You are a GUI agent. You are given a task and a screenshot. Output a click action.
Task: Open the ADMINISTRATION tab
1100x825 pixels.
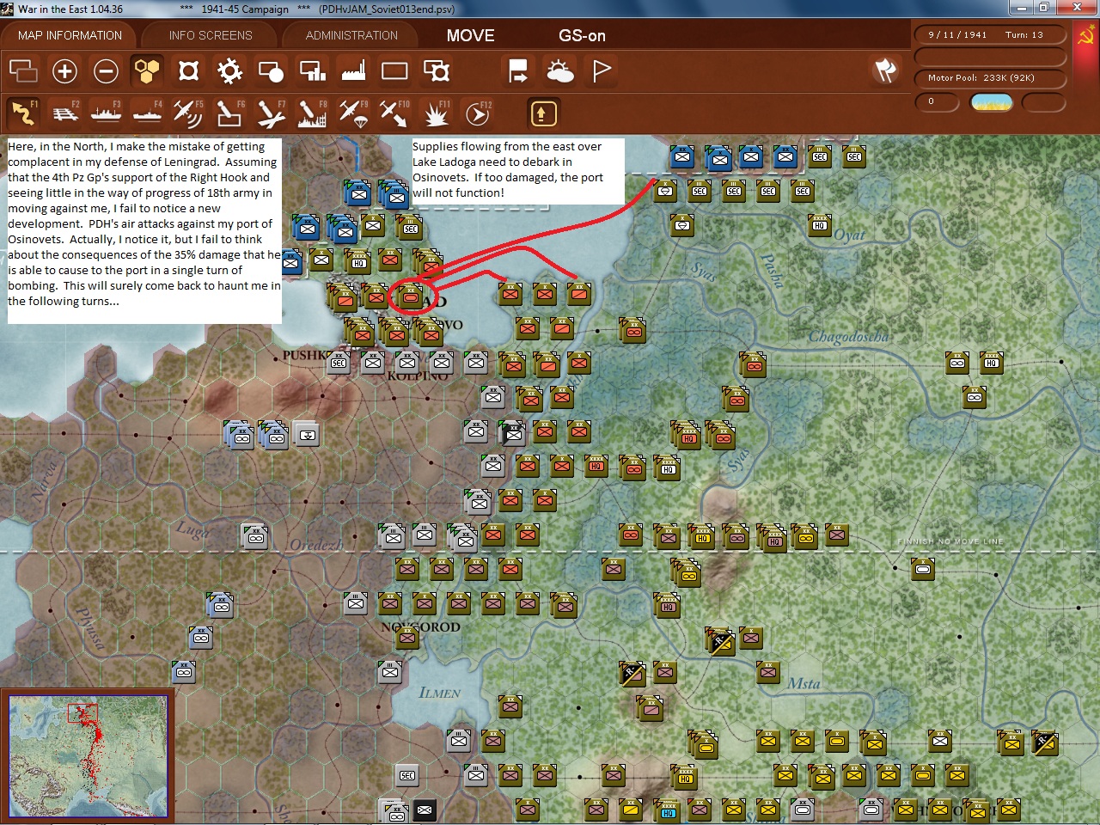[x=351, y=35]
